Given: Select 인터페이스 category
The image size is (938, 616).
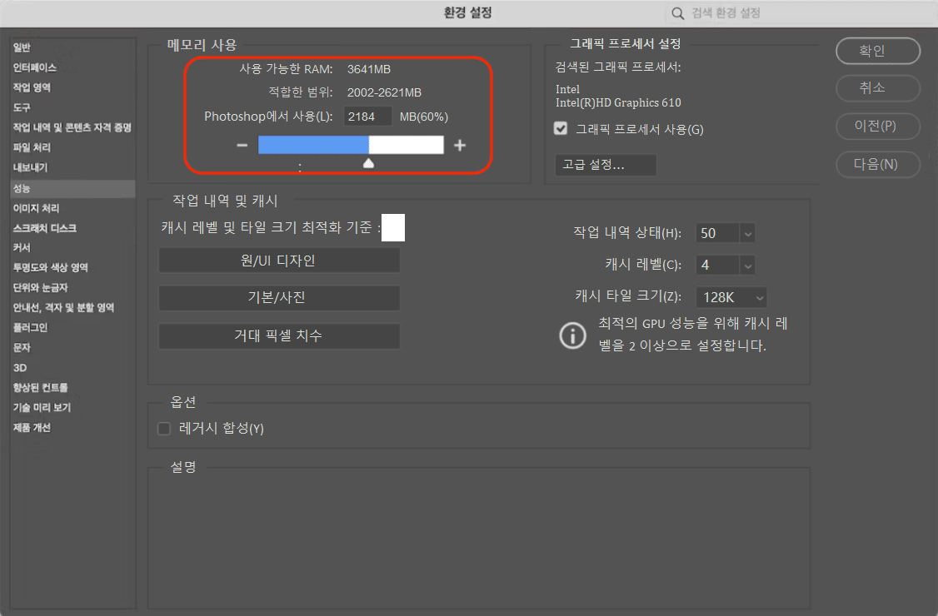Looking at the screenshot, I should click(35, 67).
